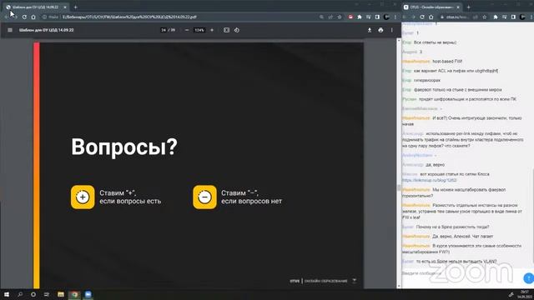Open File Explorer from taskbar
Screen dimensions: 534x300
(61, 294)
